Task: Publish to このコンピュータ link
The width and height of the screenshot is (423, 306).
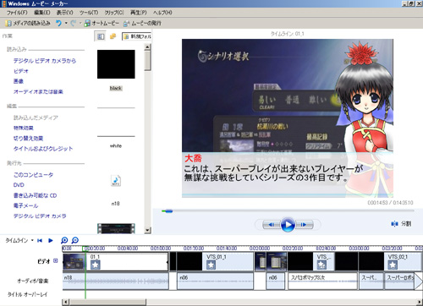Action: (33, 175)
